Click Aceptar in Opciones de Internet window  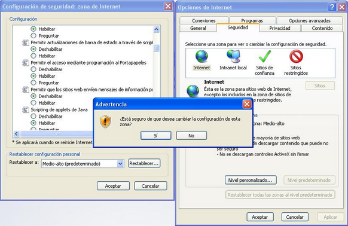260,217
